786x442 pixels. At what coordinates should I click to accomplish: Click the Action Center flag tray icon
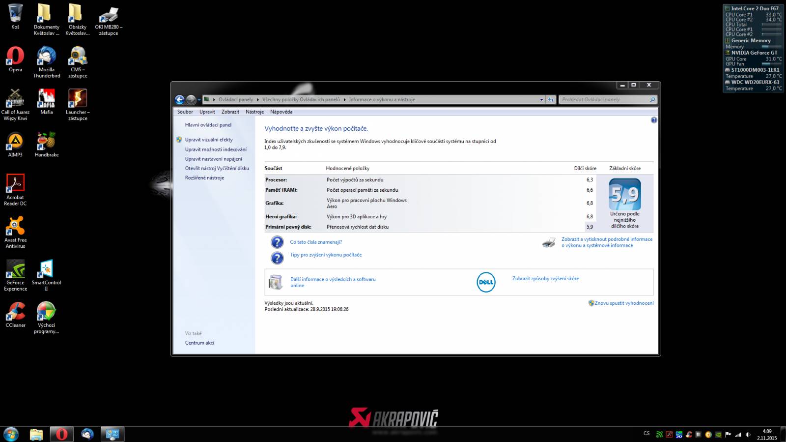(x=729, y=435)
